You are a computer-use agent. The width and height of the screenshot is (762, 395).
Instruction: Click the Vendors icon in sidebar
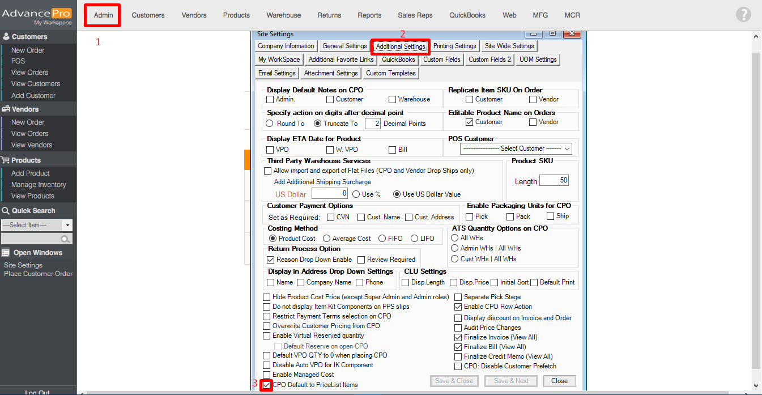pyautogui.click(x=6, y=109)
